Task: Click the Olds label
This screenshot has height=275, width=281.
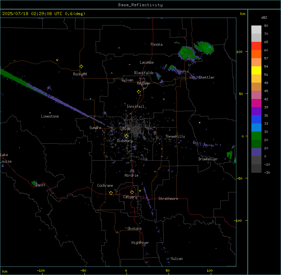Action: 126,129
